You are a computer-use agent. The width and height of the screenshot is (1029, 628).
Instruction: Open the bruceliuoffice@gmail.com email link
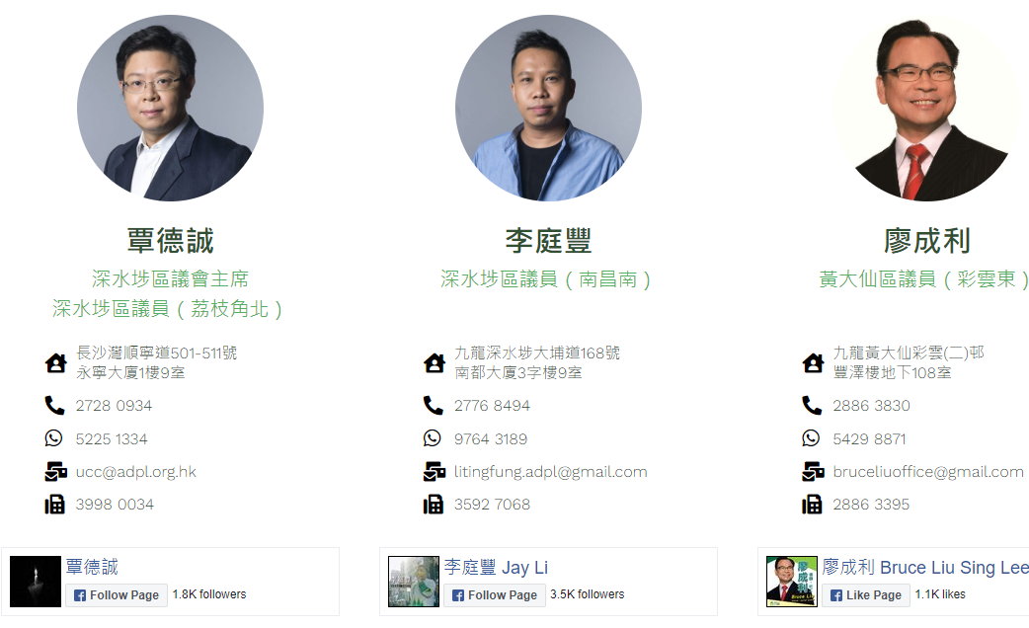(x=928, y=472)
